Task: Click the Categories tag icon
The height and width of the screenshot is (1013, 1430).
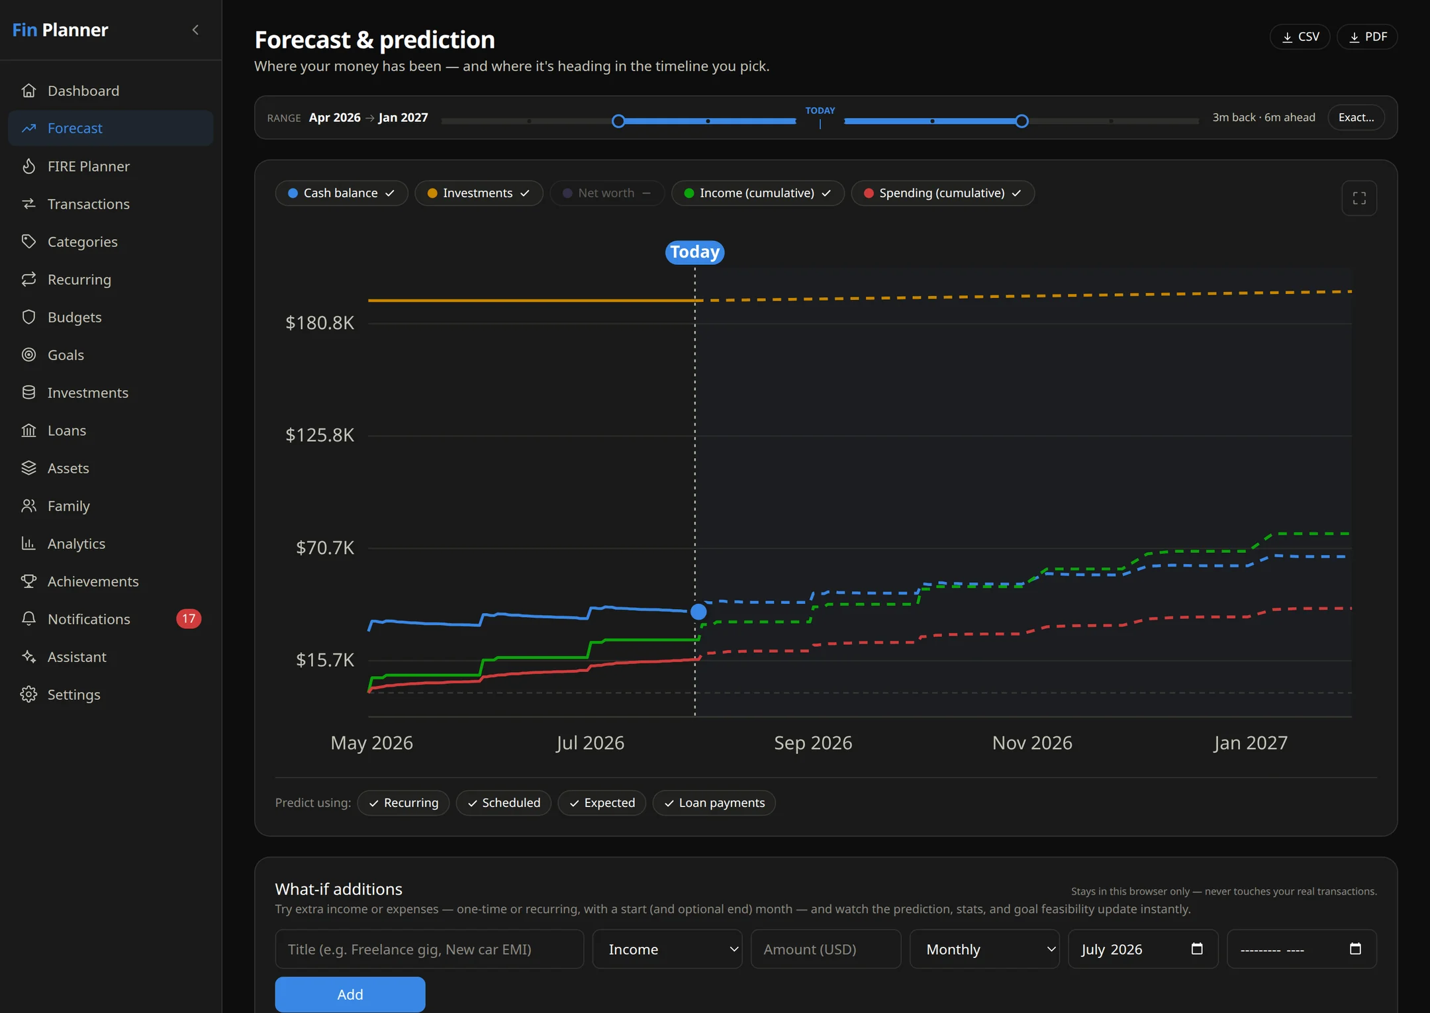Action: (x=28, y=242)
